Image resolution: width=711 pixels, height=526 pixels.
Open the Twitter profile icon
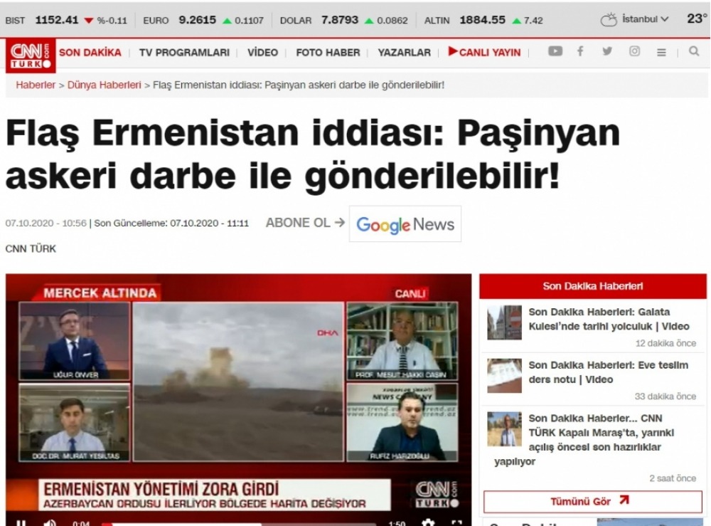[606, 52]
